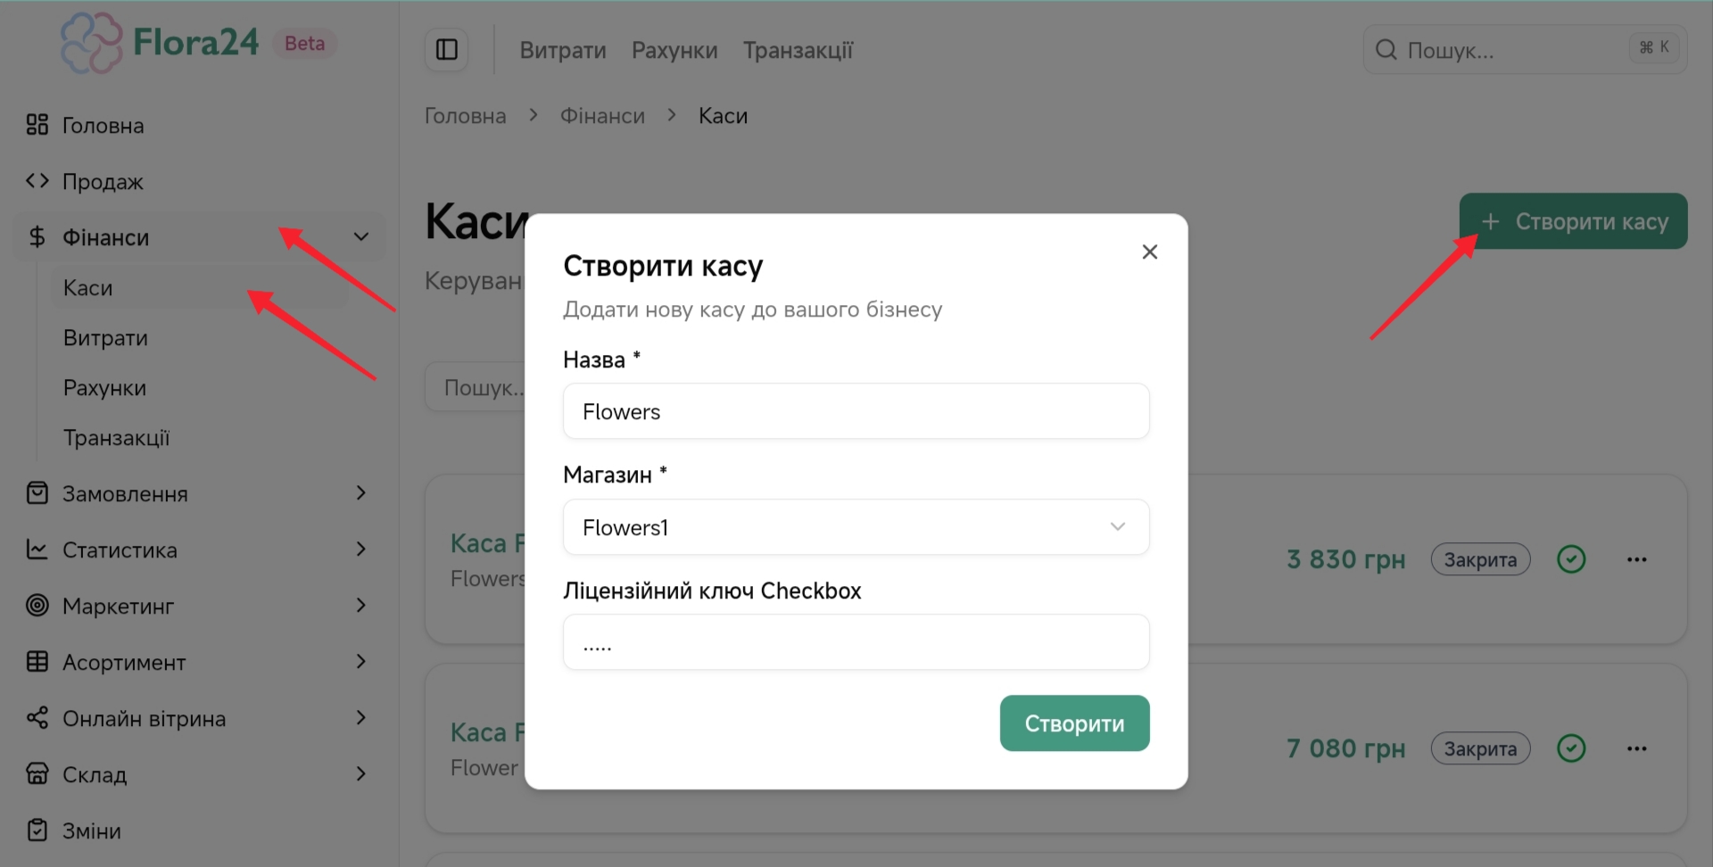Click the Склад store icon in sidebar
The width and height of the screenshot is (1713, 867).
[37, 773]
